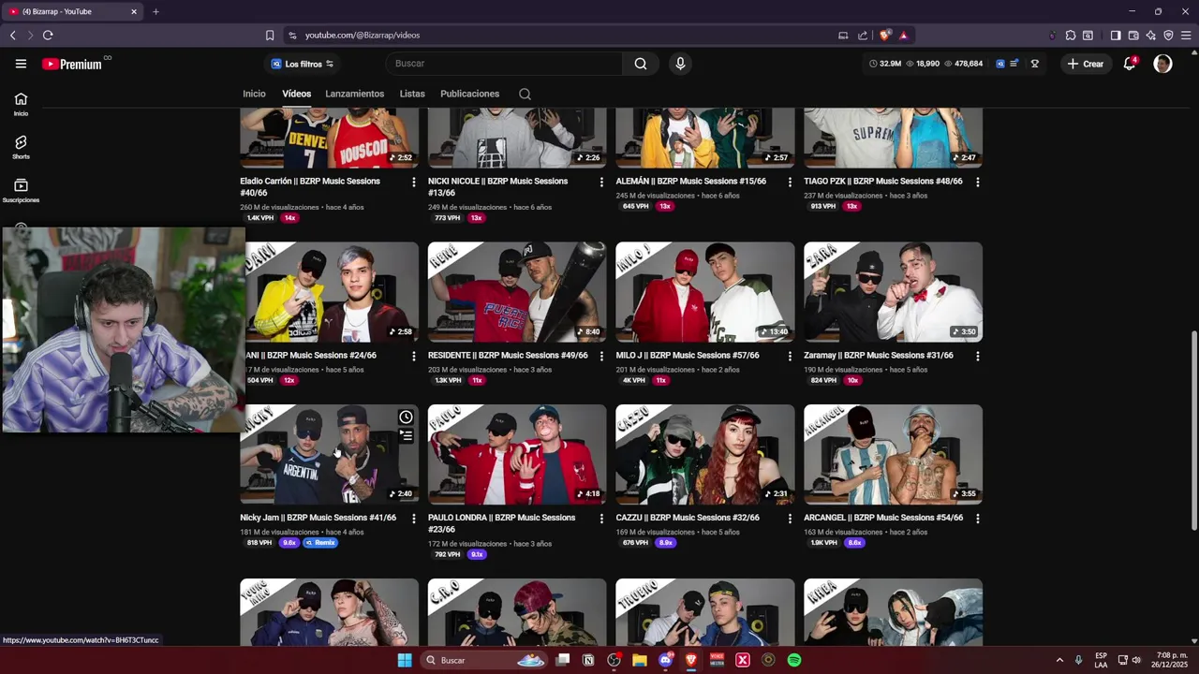Open the Brave wallet icon
The width and height of the screenshot is (1199, 674).
coord(1133,36)
